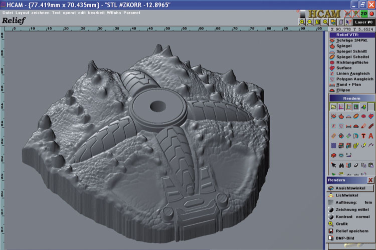Click the arrow with question mark help icon

(348, 22)
